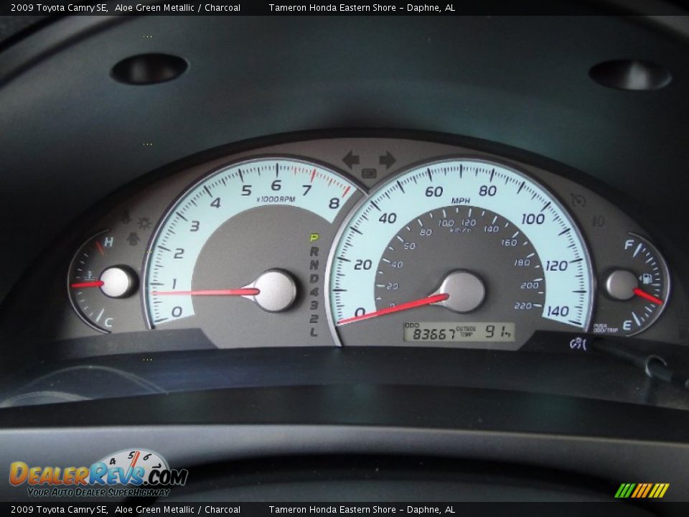Click the coolant temperature icon
The height and width of the screenshot is (517, 689).
90,276
